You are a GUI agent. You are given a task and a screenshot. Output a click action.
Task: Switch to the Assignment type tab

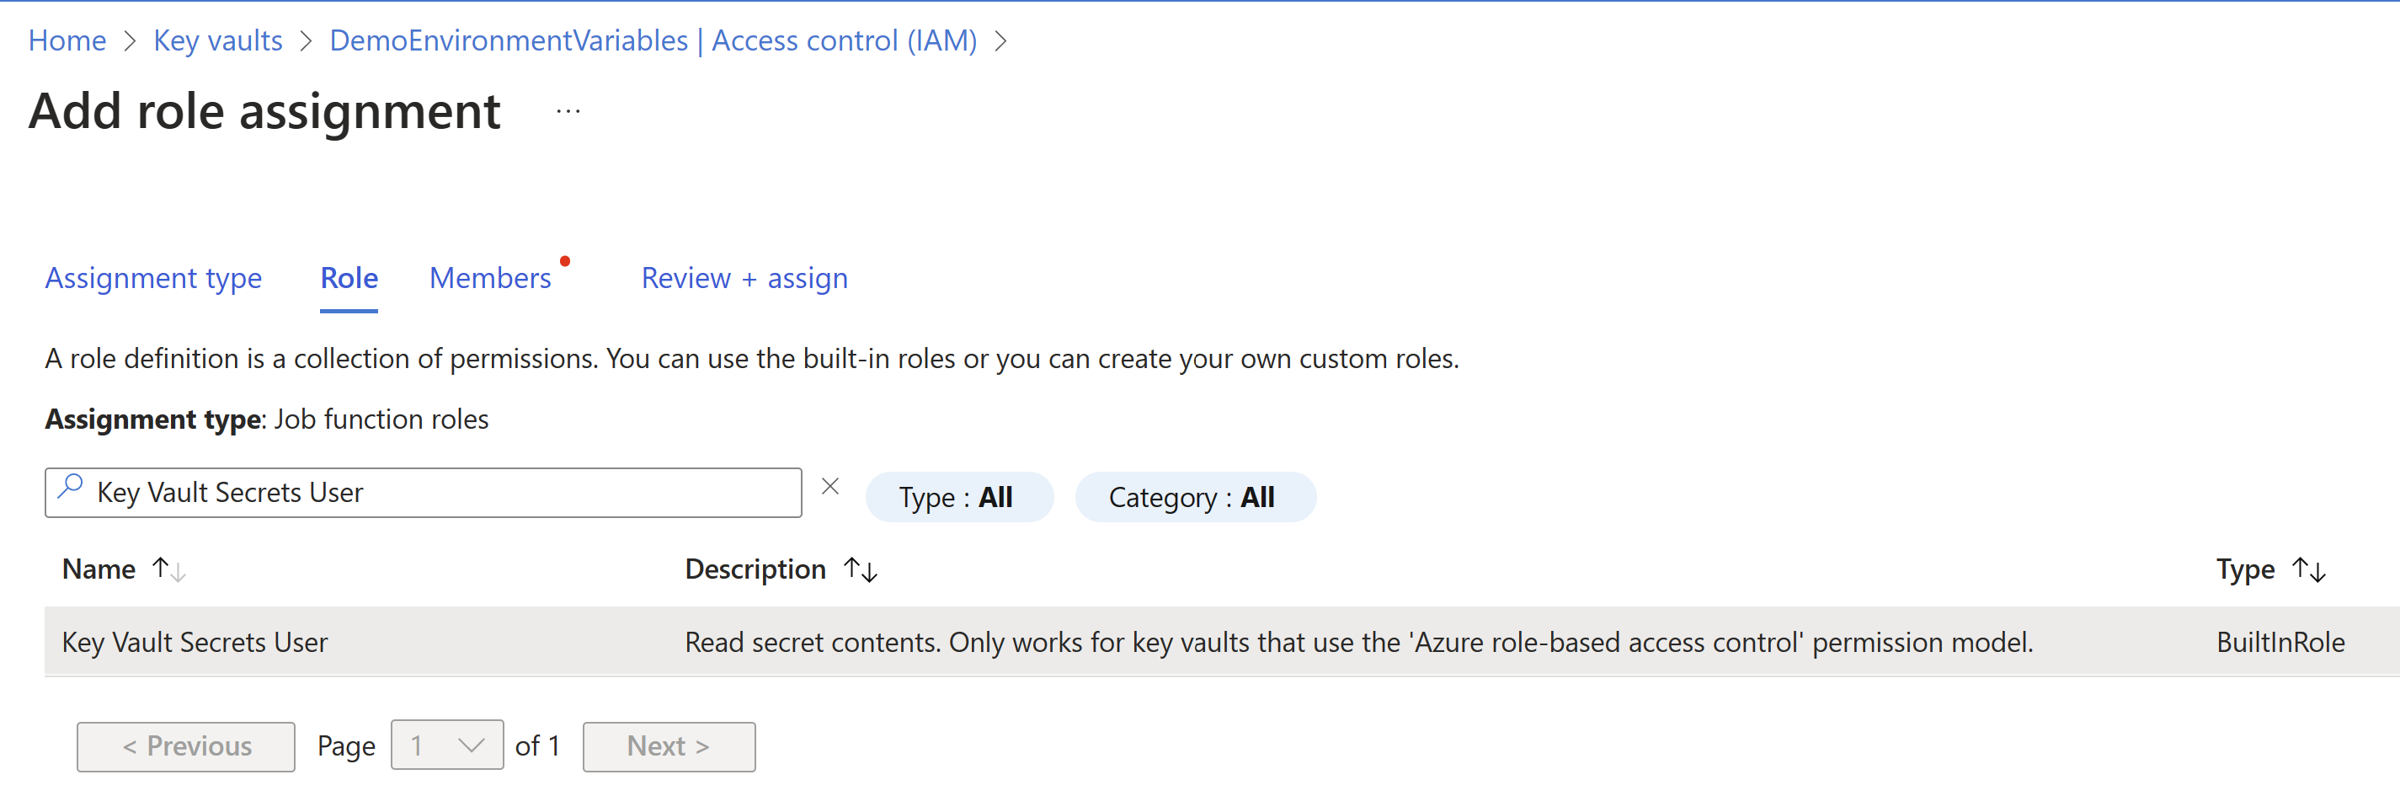(154, 278)
